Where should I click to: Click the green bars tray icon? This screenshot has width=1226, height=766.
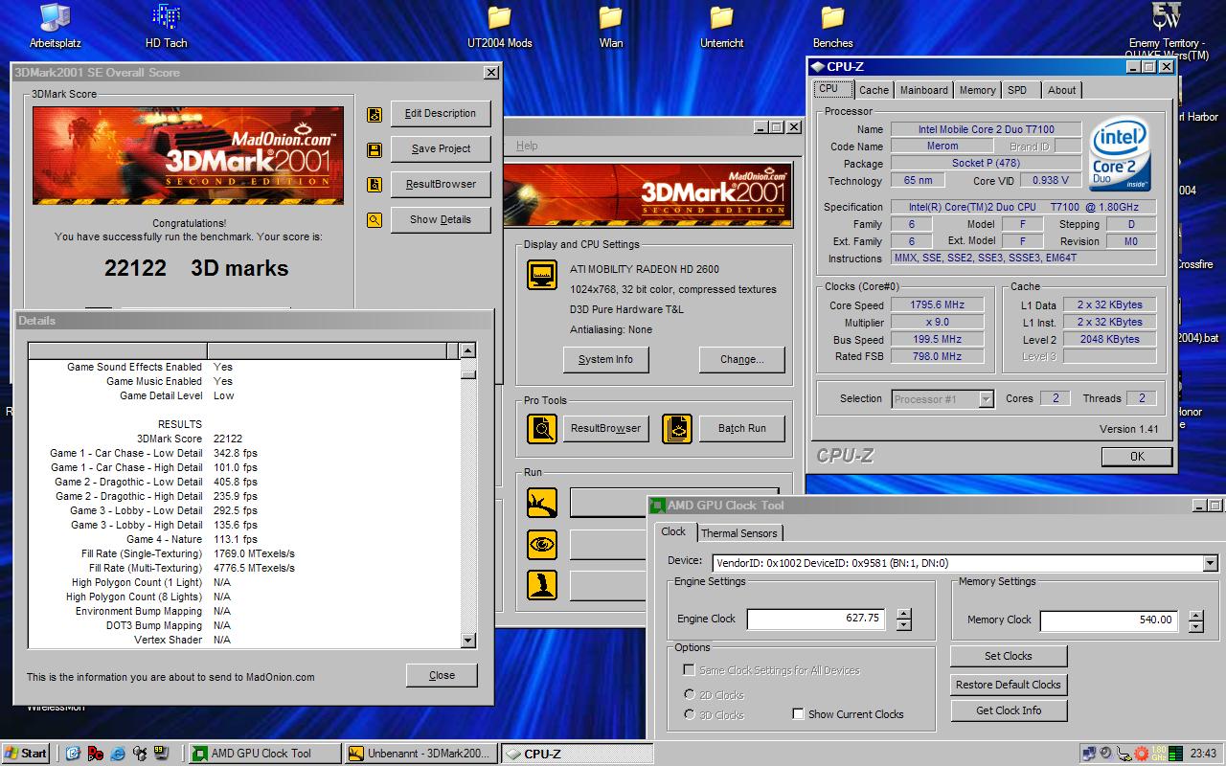point(1174,754)
